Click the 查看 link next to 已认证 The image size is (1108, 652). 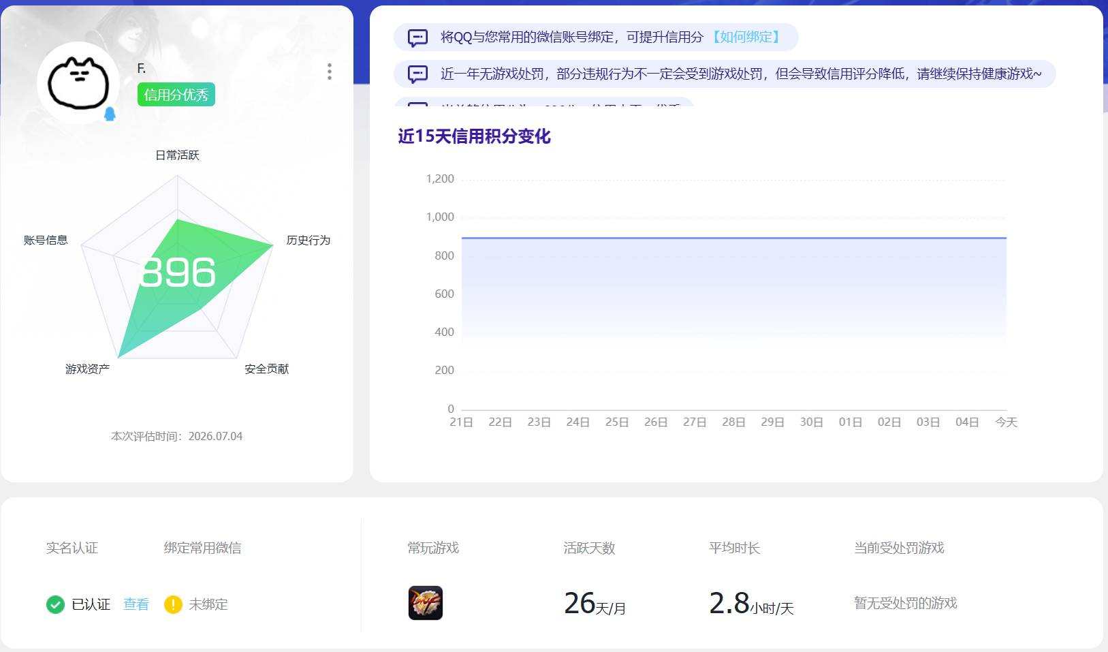[136, 604]
